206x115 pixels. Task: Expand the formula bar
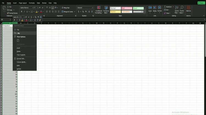(205, 19)
